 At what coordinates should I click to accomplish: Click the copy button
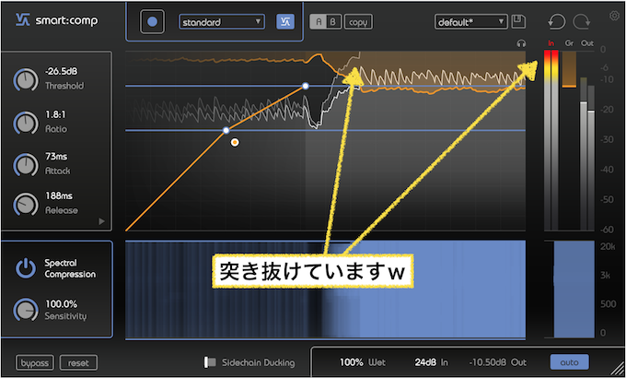tap(358, 22)
